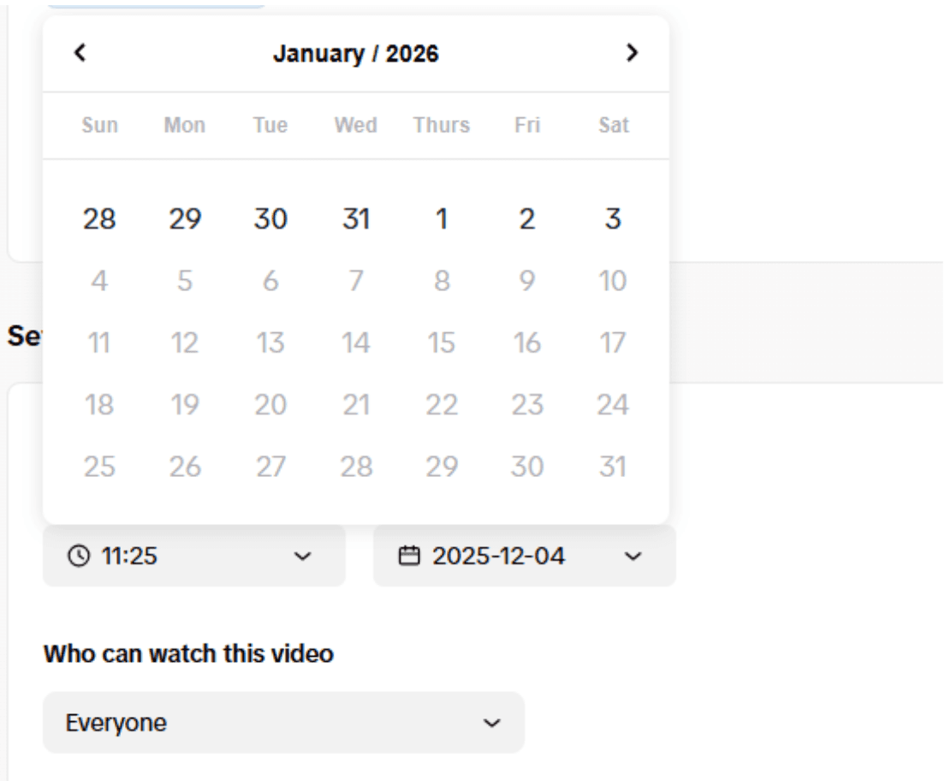945x781 pixels.
Task: Select January 15 in the calendar
Action: tap(442, 343)
